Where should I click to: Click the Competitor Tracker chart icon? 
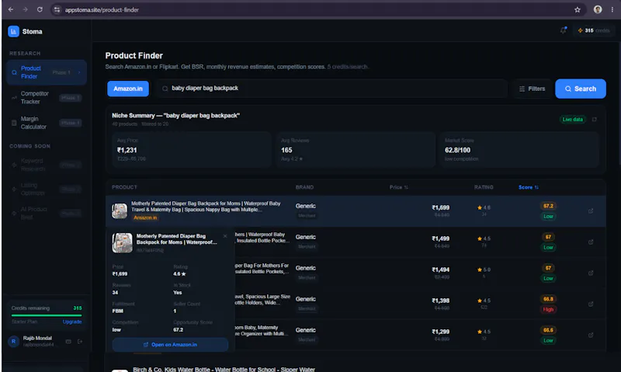14,97
